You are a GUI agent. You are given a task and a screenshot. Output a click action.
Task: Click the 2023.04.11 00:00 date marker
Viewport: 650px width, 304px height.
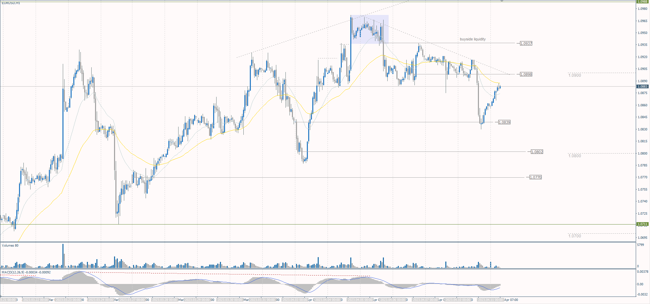point(490,300)
